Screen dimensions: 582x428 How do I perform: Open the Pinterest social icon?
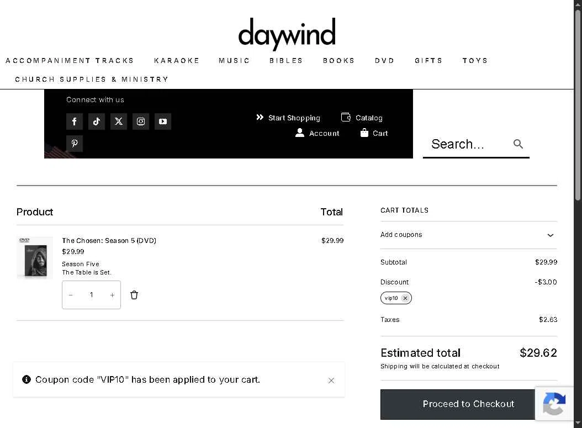click(74, 143)
